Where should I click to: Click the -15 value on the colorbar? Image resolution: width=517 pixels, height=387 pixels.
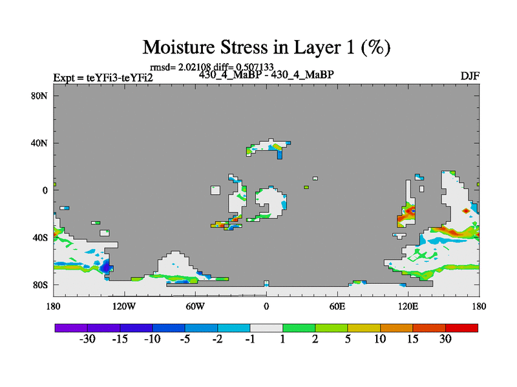[120, 340]
